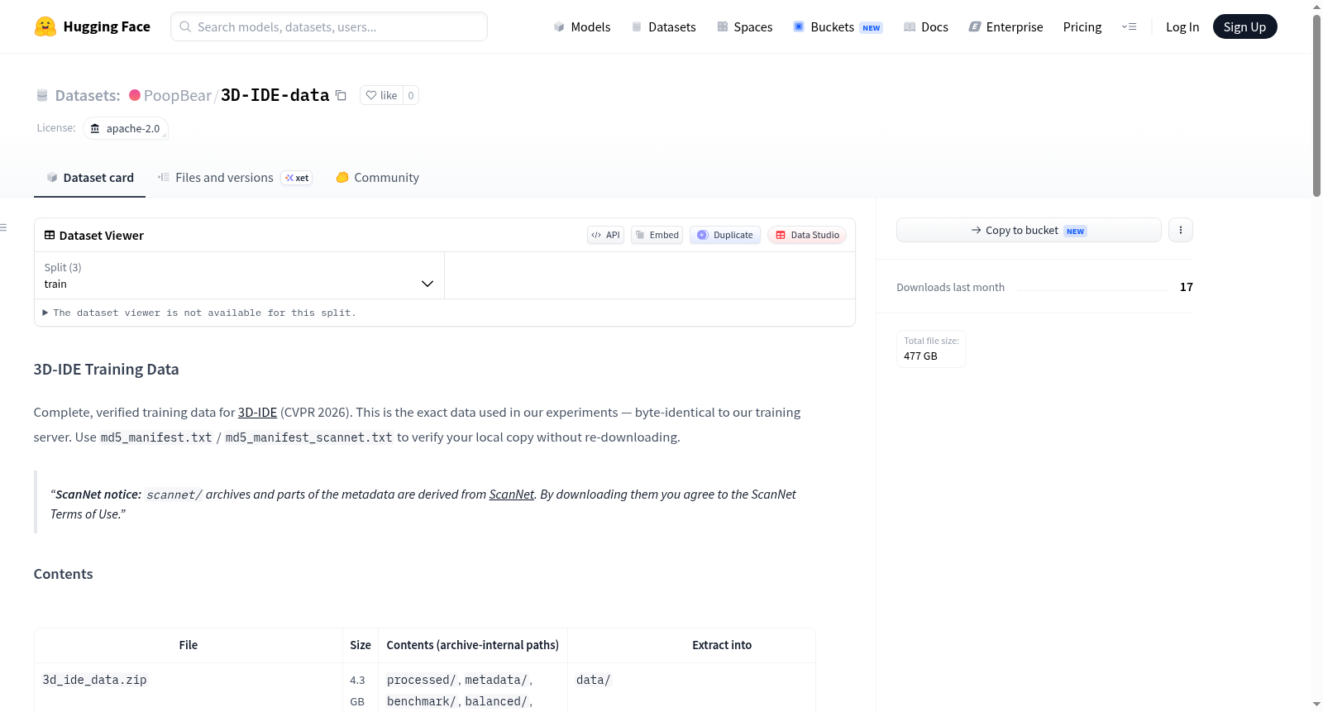Click the PoopBear avatar icon
This screenshot has height=712, width=1323.
(x=135, y=95)
